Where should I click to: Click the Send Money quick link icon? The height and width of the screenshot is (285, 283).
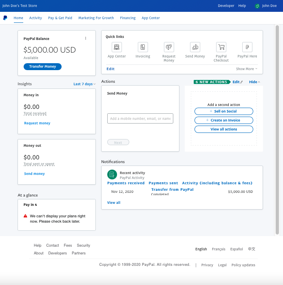(x=195, y=47)
